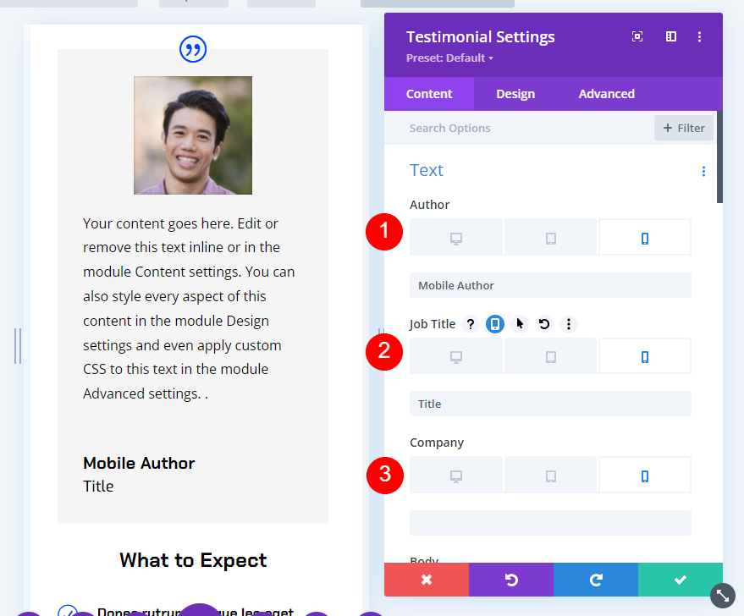Viewport: 744px width, 616px height.
Task: Reset the Job Title field value
Action: coord(544,324)
